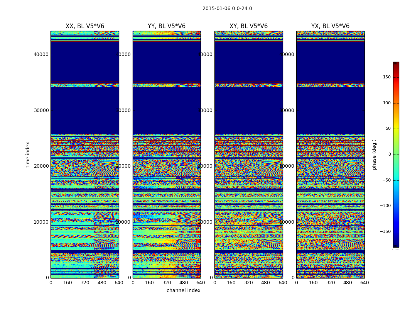The height and width of the screenshot is (309, 405).
Task: Click the −150 tick label on the colorbar
Action: [386, 232]
